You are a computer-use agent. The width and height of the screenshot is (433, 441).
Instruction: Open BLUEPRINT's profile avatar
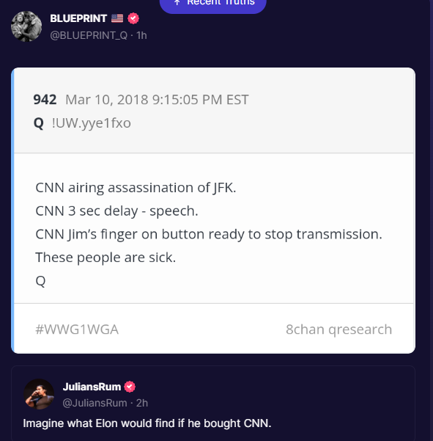[26, 26]
